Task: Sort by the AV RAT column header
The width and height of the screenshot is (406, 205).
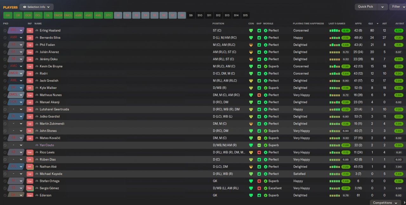Action: [400, 23]
